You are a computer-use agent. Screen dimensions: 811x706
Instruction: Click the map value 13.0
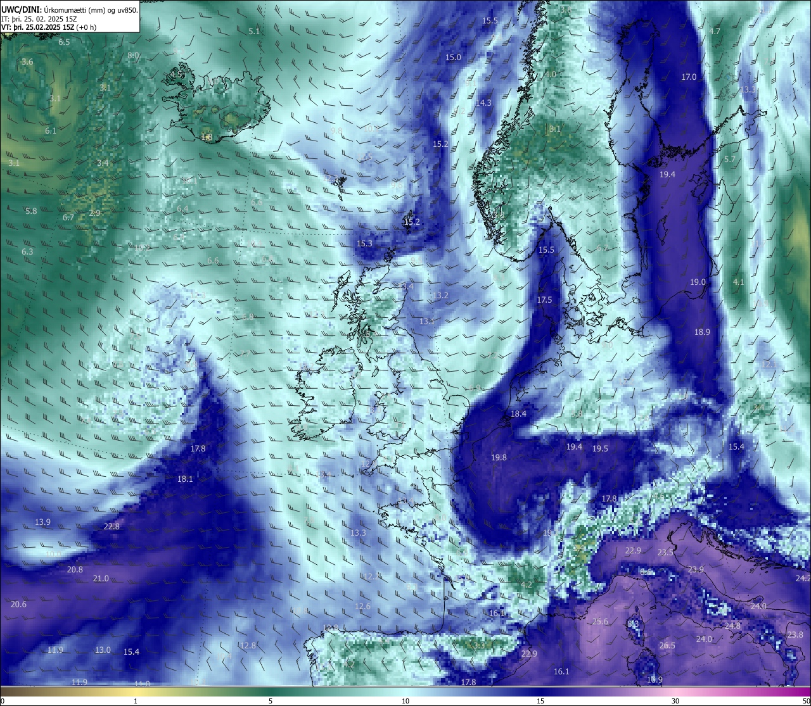pyautogui.click(x=103, y=650)
